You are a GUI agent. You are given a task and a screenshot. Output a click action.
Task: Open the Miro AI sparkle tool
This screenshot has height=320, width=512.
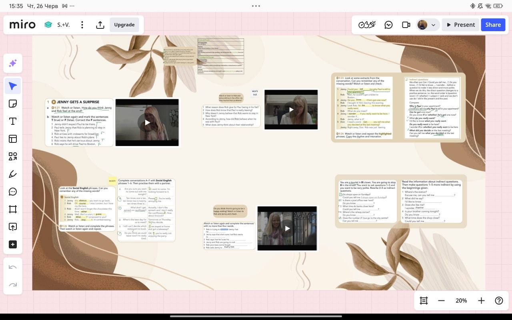point(13,63)
